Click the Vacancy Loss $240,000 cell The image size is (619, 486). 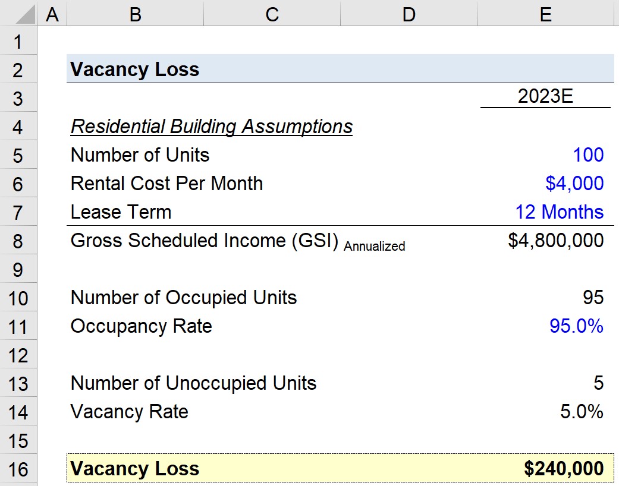546,469
